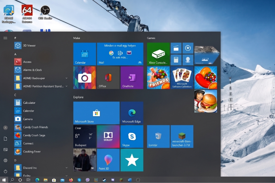Open the Maps pin small tile
The image size is (275, 183).
[x=188, y=60]
